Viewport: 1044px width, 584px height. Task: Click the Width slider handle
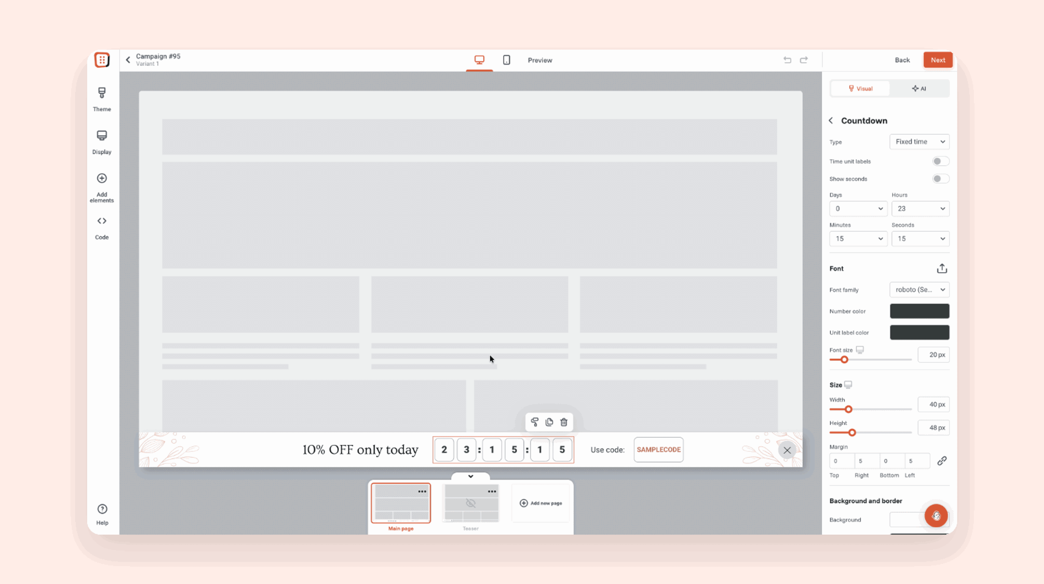[x=848, y=410]
